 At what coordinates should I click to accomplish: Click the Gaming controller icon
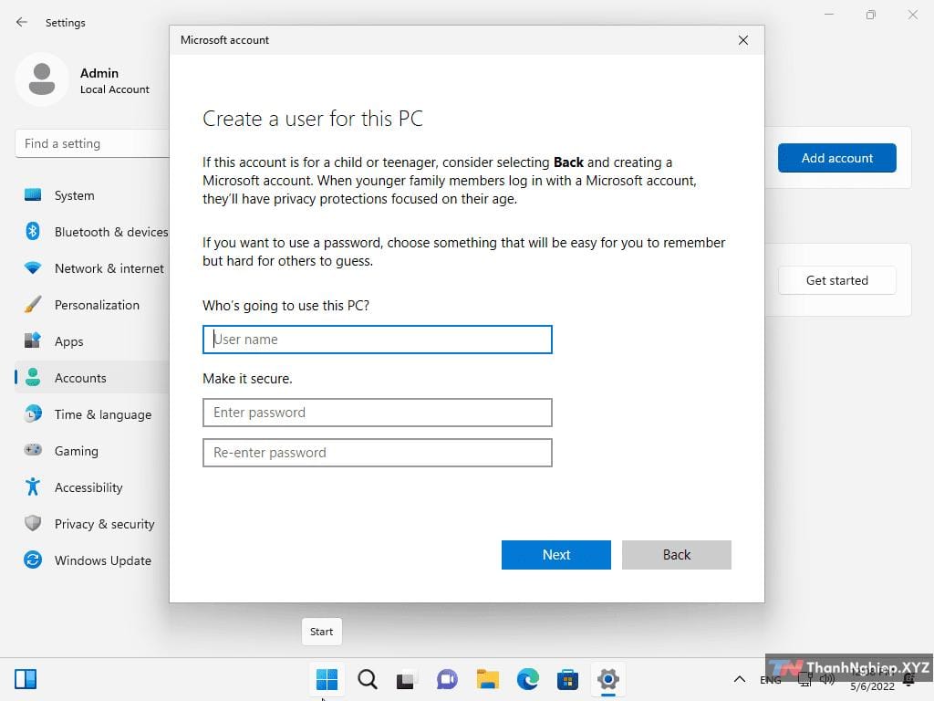pyautogui.click(x=33, y=450)
